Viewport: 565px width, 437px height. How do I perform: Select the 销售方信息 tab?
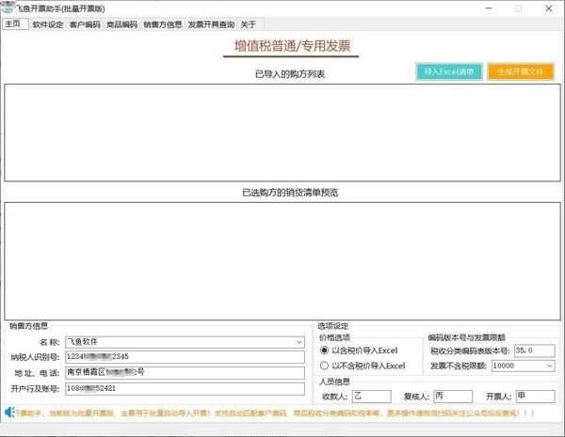(x=163, y=24)
